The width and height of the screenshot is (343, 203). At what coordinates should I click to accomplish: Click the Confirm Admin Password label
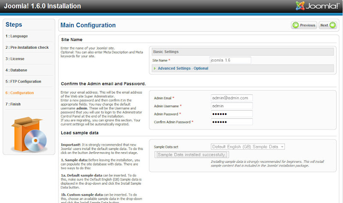pyautogui.click(x=172, y=122)
